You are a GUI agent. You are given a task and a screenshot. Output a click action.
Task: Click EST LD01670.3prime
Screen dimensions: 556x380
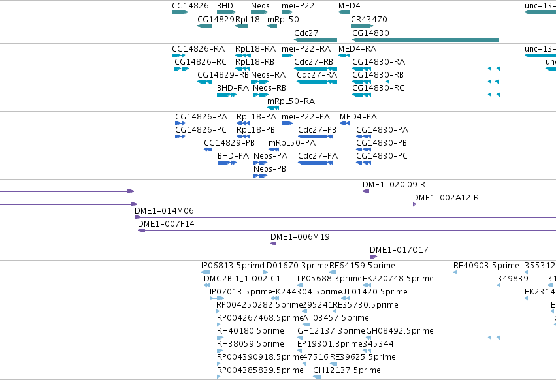(x=295, y=266)
